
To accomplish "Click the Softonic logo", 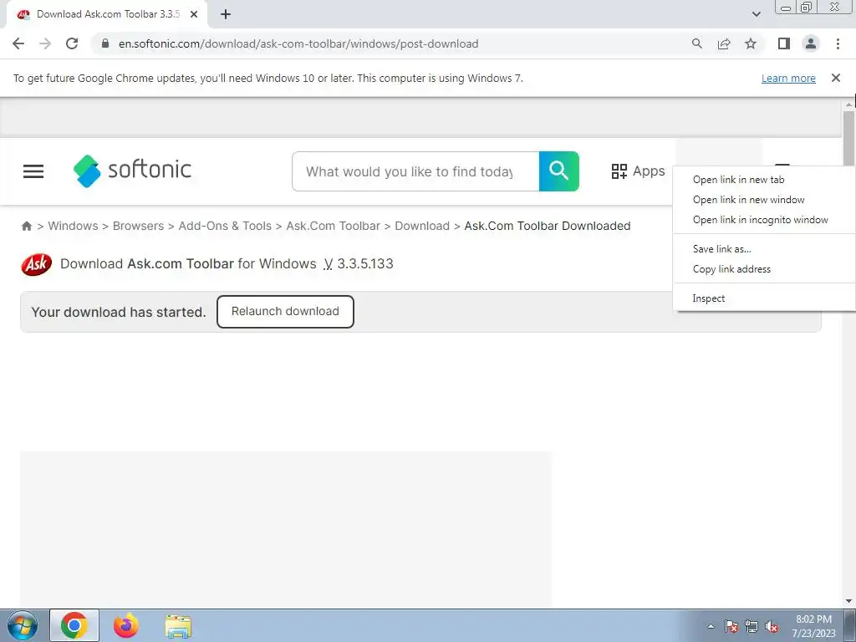I will 132,171.
